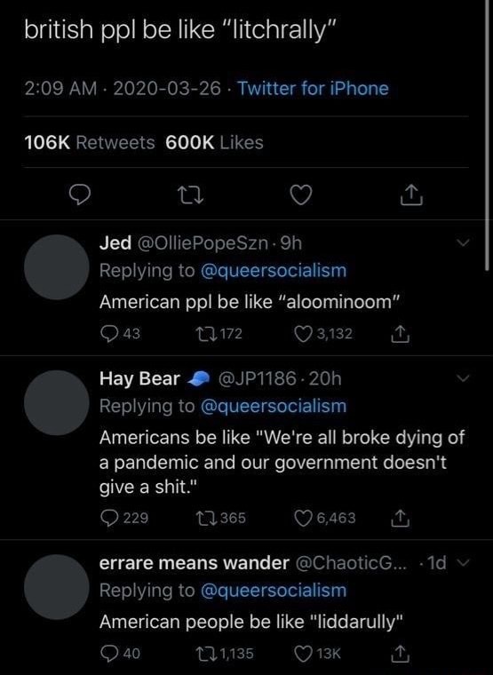Image resolution: width=493 pixels, height=675 pixels.
Task: Open chevron menu on Hay Bear's tweet
Action: [464, 378]
